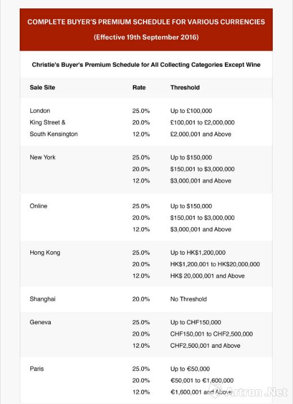The height and width of the screenshot is (404, 293).
Task: Click the South Kensington label
Action: 53,134
